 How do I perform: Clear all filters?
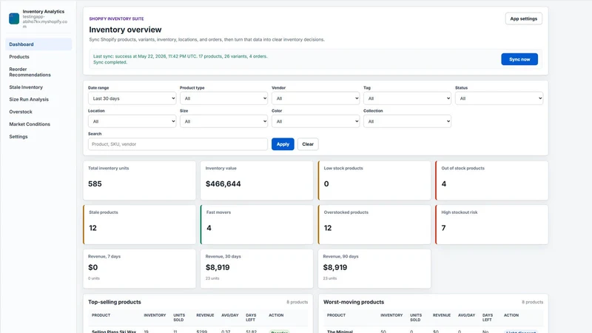[308, 144]
